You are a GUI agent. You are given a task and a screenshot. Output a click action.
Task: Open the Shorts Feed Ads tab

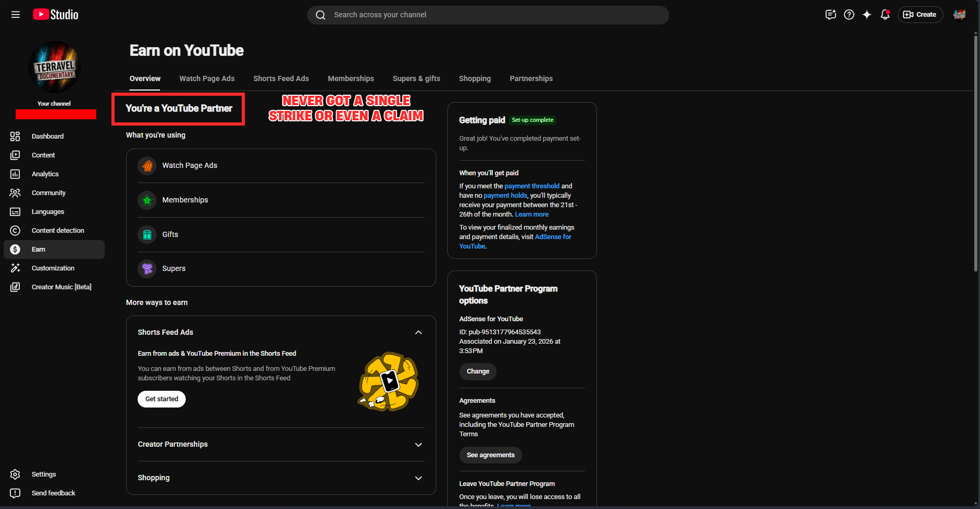pyautogui.click(x=281, y=78)
